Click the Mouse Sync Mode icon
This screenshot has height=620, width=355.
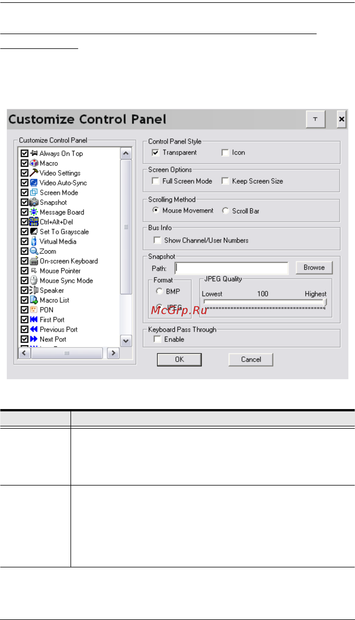34,280
